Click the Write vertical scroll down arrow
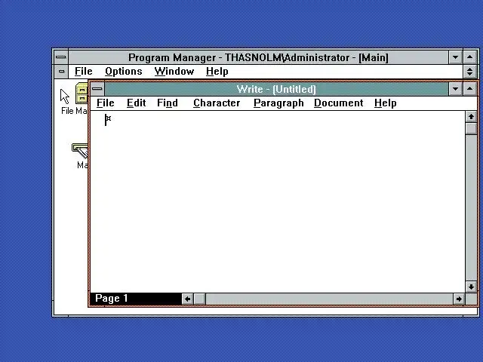Image resolution: width=483 pixels, height=362 pixels. click(471, 287)
